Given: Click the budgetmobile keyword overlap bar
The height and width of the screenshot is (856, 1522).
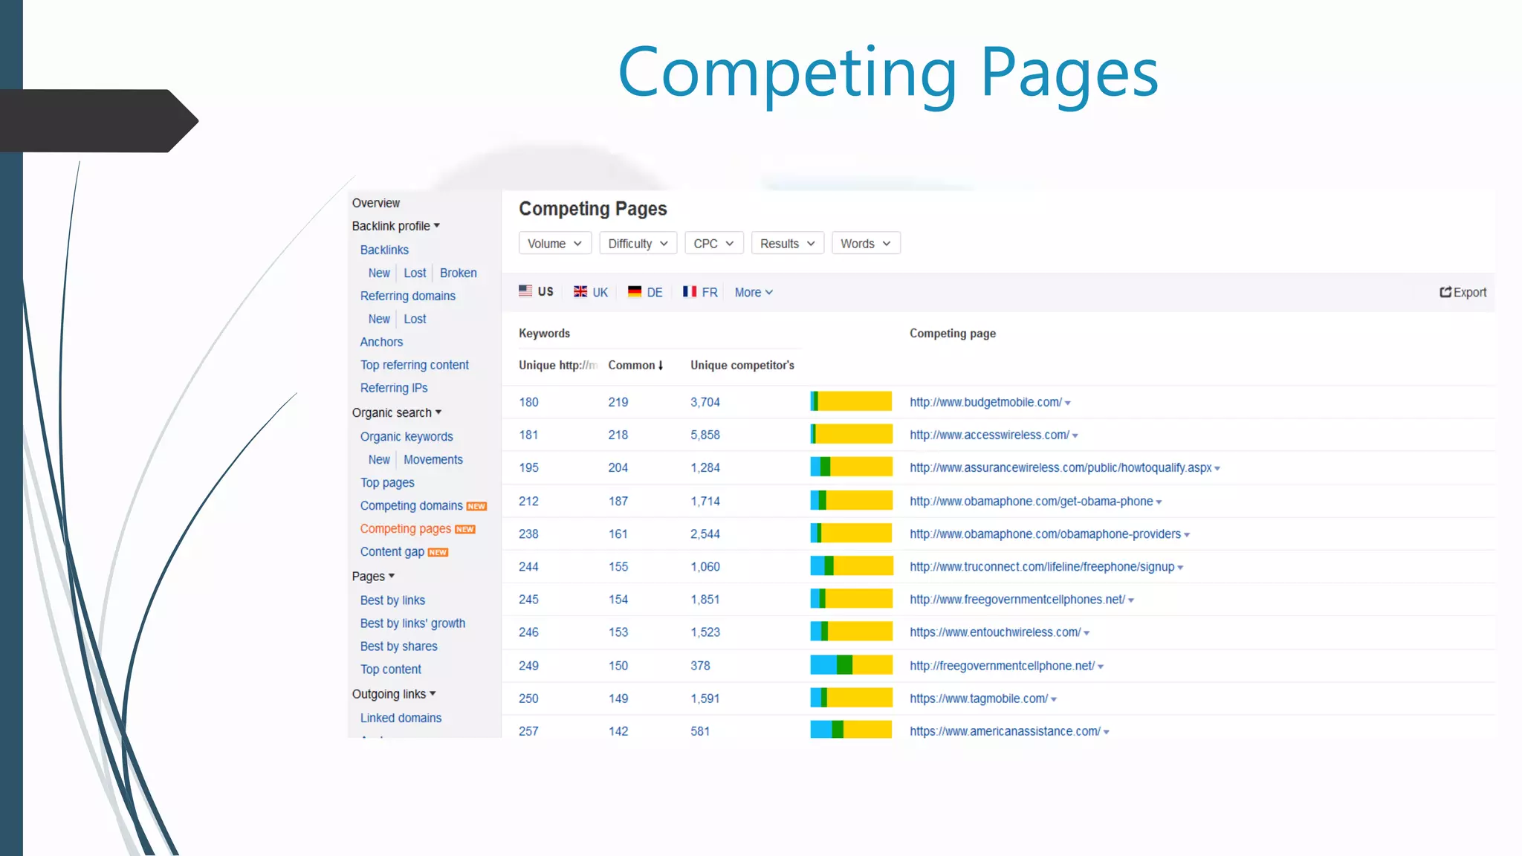Looking at the screenshot, I should [851, 401].
